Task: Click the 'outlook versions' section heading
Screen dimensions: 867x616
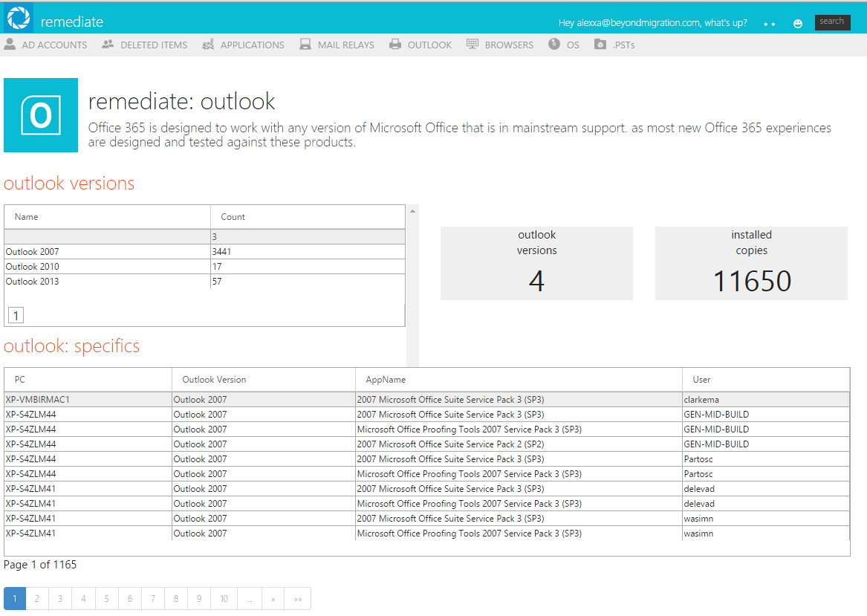Action: (x=69, y=183)
